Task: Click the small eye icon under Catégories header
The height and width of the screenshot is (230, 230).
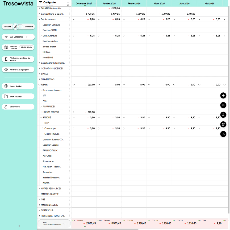Action: coord(68,5)
